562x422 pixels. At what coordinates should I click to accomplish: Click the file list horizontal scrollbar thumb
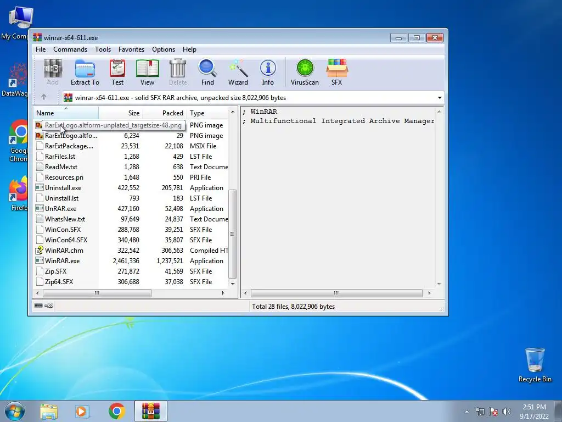coord(97,293)
